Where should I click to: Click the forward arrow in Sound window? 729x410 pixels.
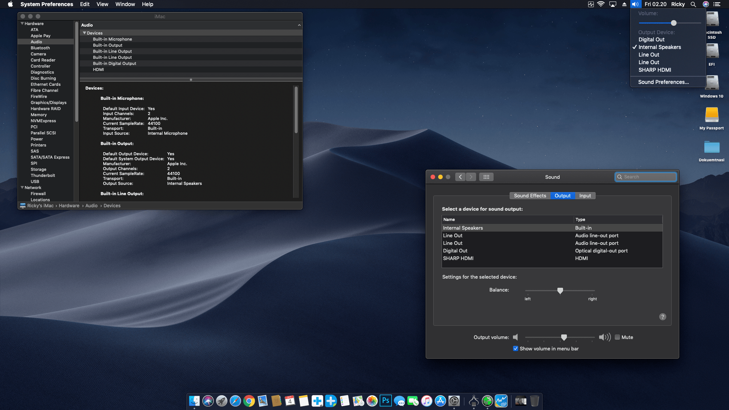(471, 177)
